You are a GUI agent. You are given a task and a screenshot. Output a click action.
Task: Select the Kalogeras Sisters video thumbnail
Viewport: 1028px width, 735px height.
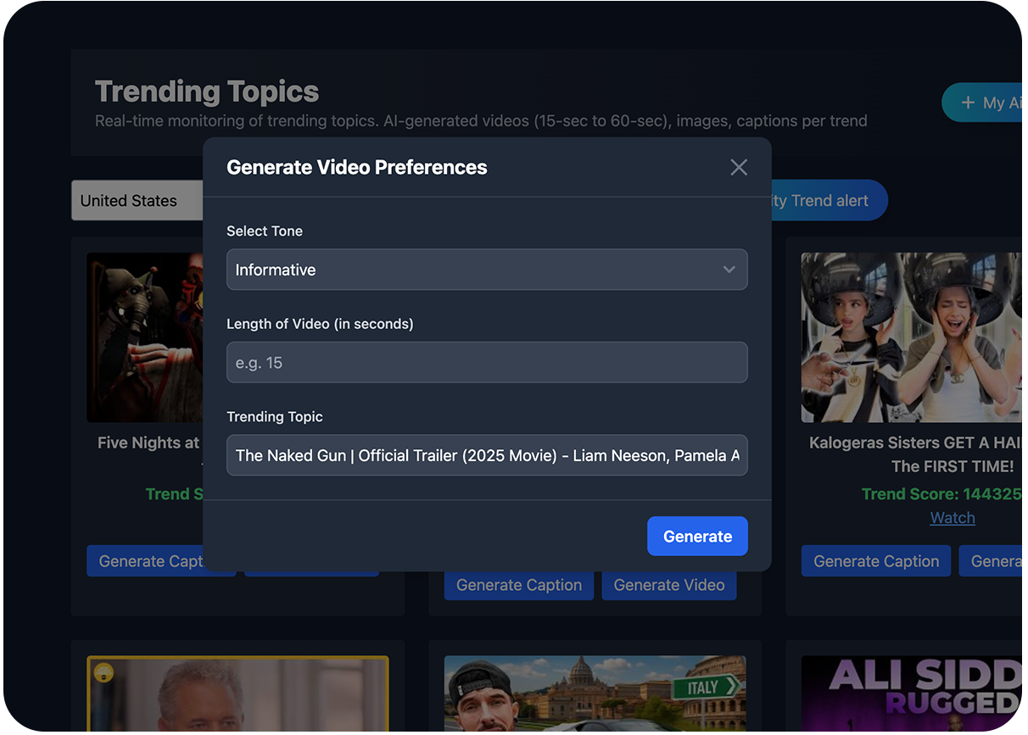pyautogui.click(x=910, y=337)
